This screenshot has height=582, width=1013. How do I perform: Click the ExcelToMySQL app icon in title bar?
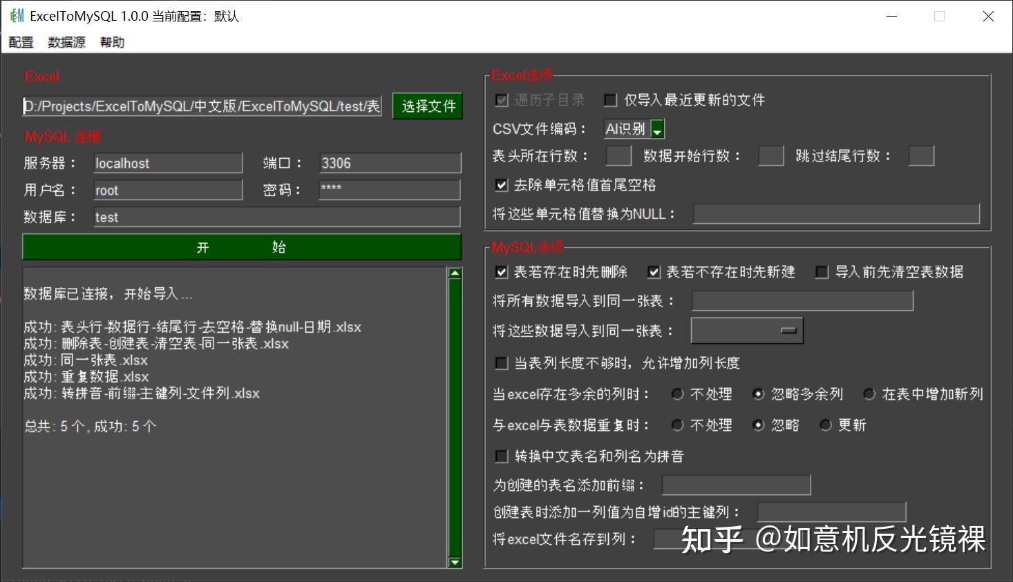pyautogui.click(x=17, y=16)
